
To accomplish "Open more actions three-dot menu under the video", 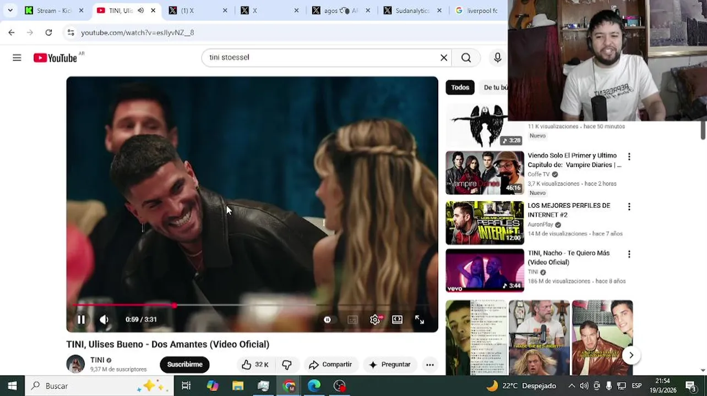I will [x=430, y=365].
